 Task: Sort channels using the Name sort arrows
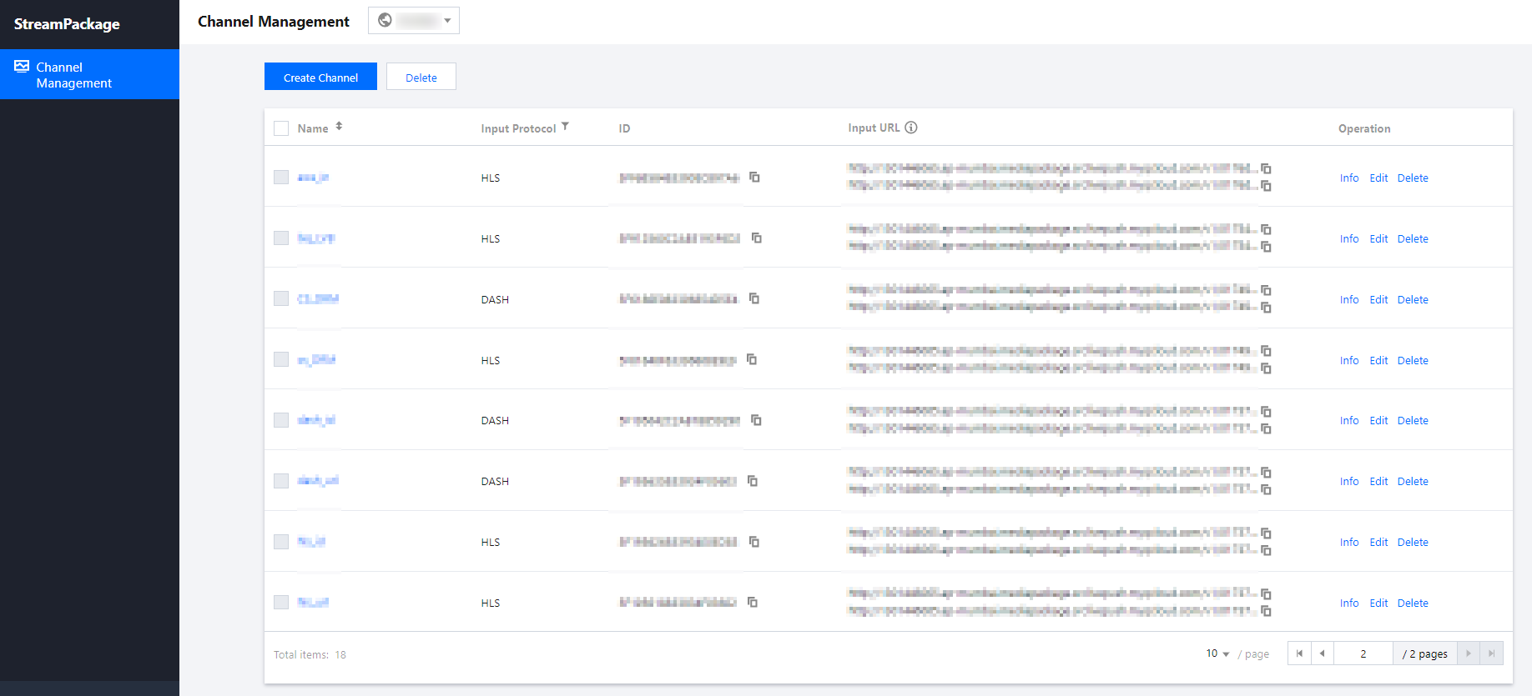[x=339, y=127]
